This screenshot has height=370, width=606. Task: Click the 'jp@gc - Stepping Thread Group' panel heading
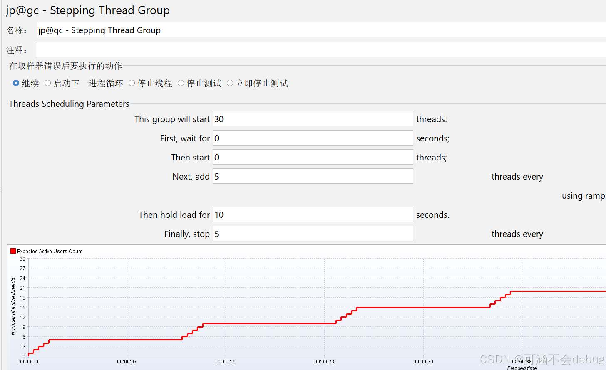(88, 10)
